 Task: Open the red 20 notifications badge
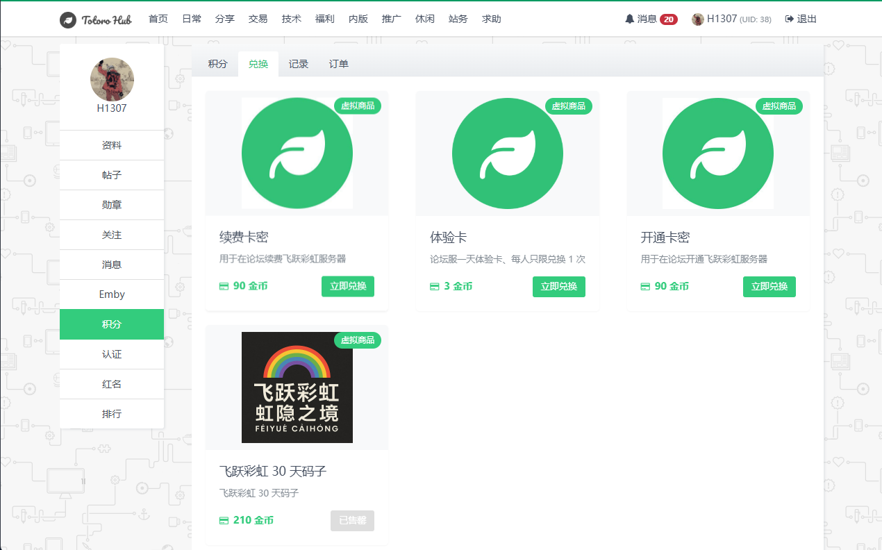(669, 19)
